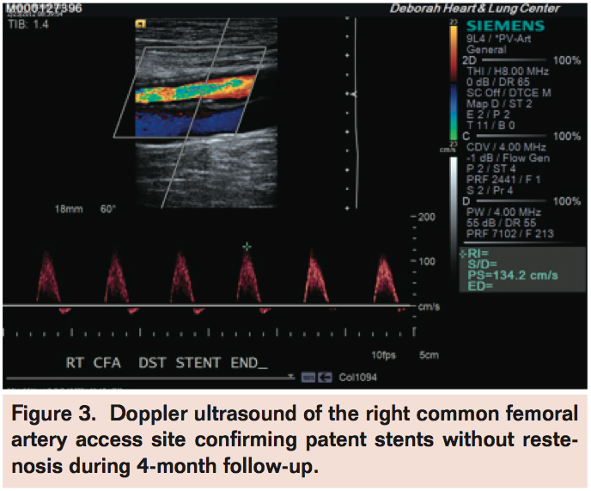The image size is (591, 491).
Task: Click the 55 dB / DR 55 setting
Action: (x=501, y=223)
